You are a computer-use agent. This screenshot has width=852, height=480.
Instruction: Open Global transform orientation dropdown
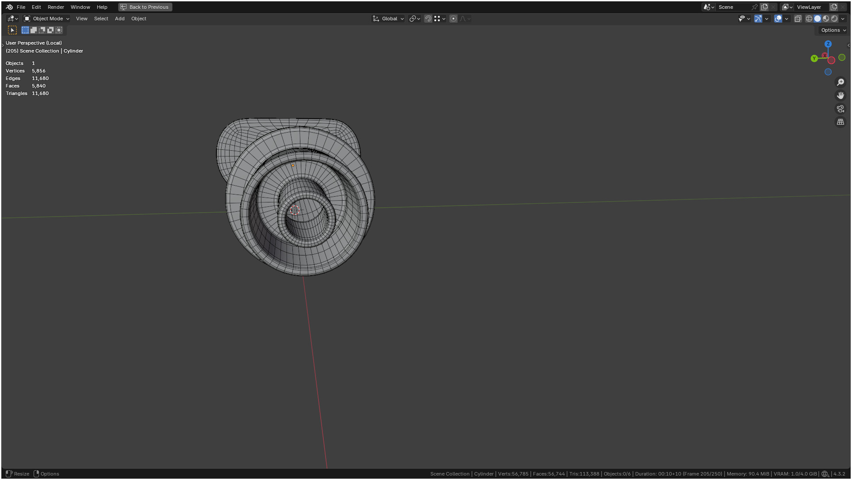point(388,19)
